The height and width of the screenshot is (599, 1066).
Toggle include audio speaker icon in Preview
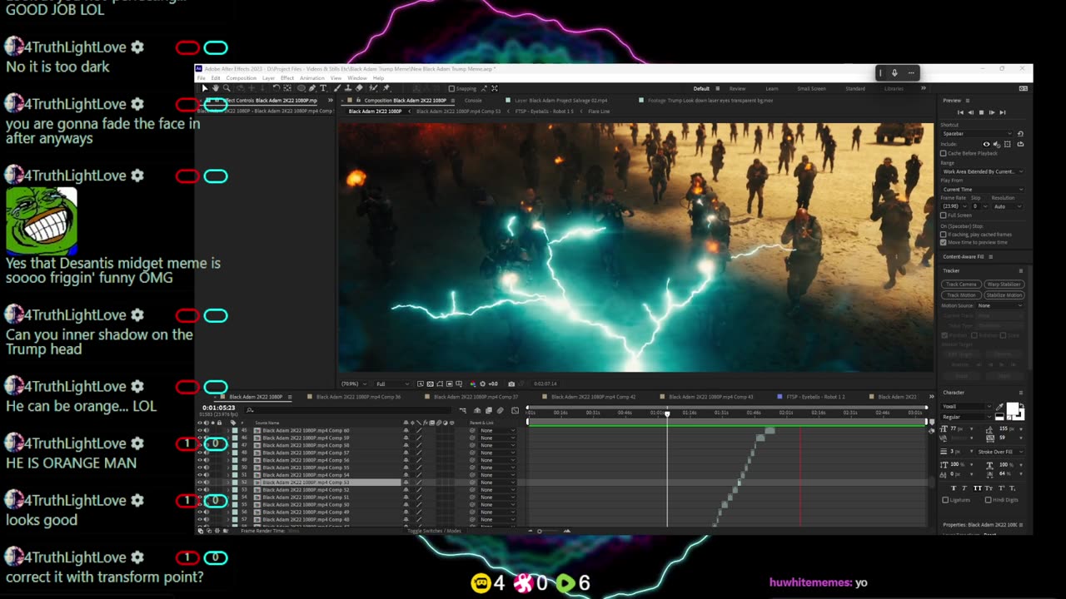click(997, 144)
